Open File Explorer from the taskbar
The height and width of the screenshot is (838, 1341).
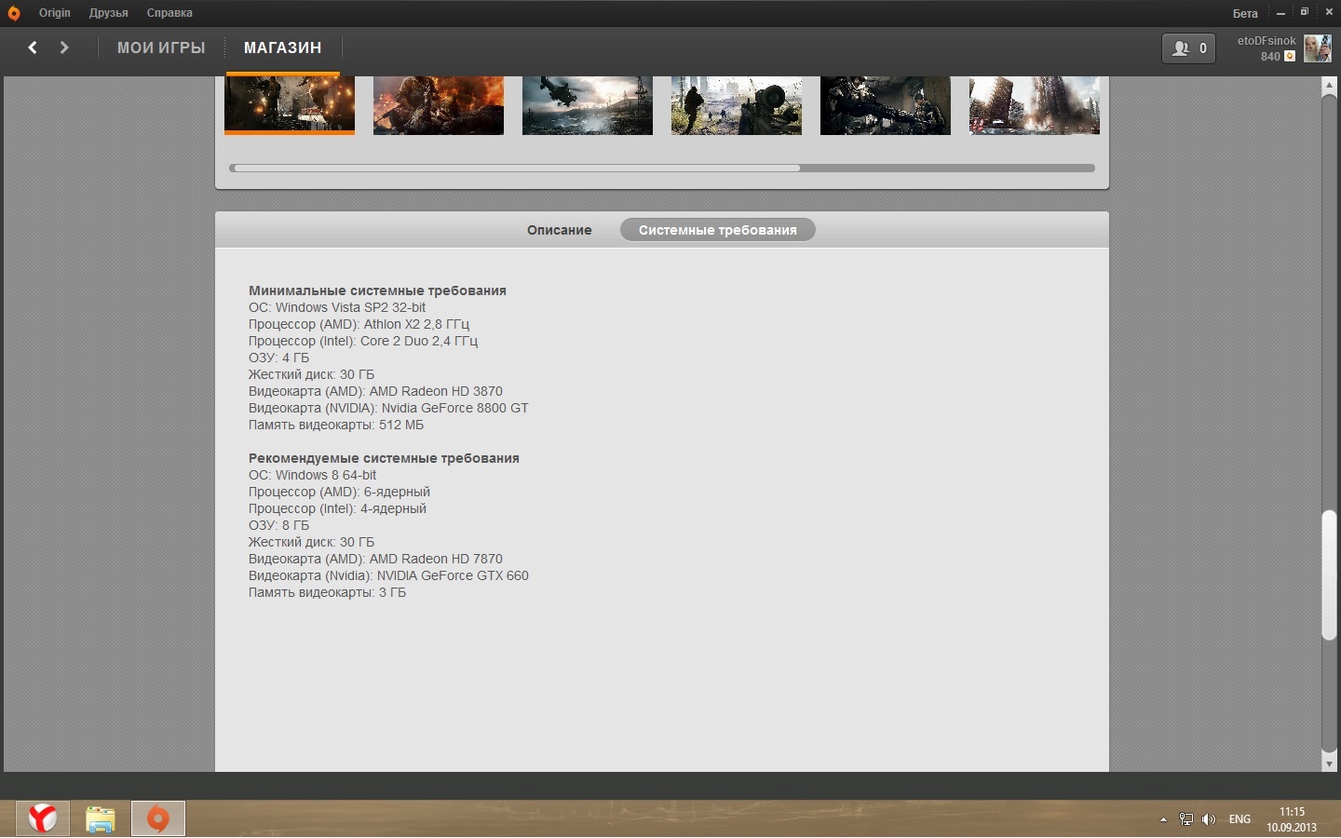101,818
